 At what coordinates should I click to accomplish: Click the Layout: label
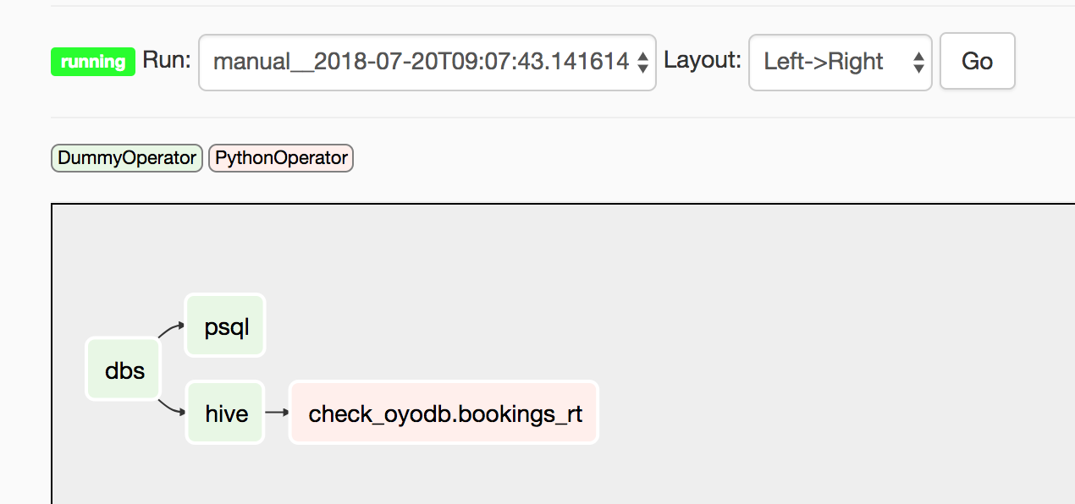point(702,61)
